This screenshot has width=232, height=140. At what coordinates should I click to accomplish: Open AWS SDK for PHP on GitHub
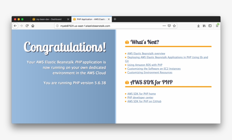point(144,101)
